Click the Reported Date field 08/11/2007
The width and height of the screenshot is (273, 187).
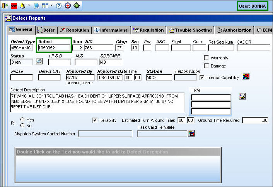point(110,77)
